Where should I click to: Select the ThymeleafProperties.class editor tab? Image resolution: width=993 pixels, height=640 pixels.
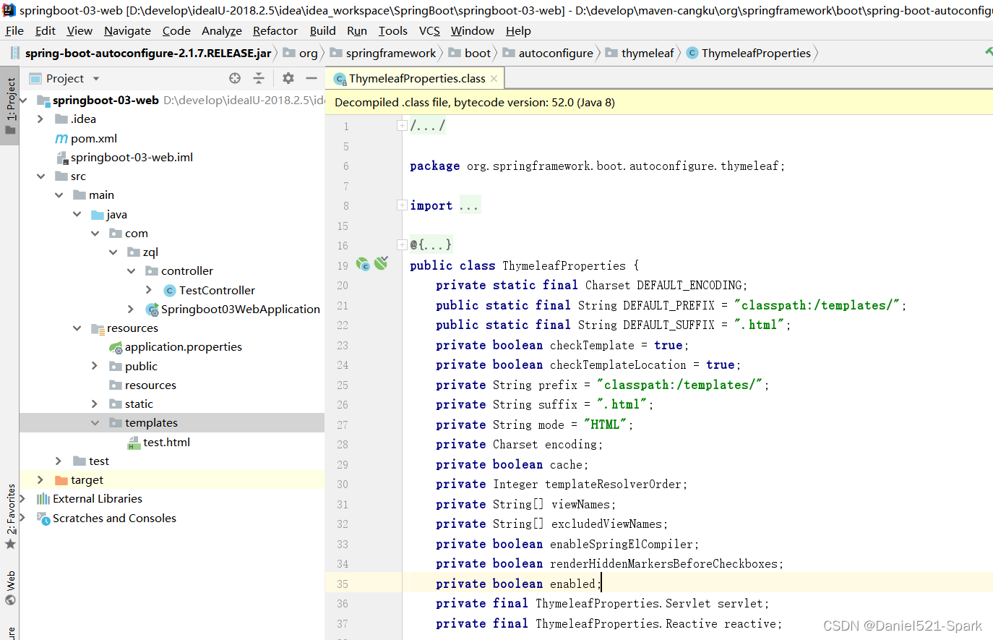click(416, 78)
